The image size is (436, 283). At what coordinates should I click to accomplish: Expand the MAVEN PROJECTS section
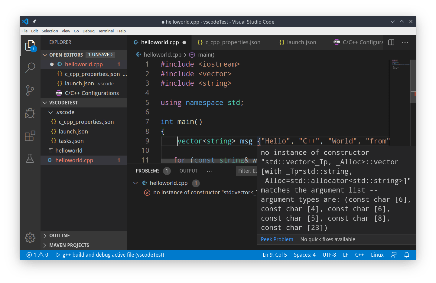pyautogui.click(x=84, y=245)
